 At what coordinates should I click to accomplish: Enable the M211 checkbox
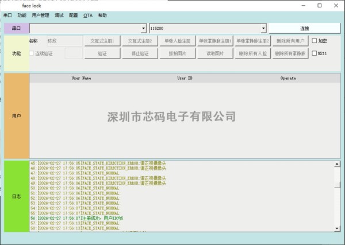(x=315, y=53)
